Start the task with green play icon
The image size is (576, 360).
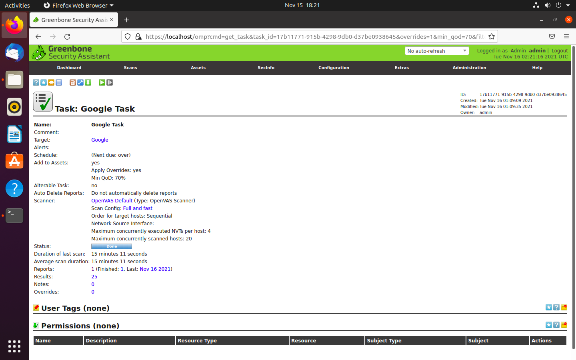(x=102, y=82)
